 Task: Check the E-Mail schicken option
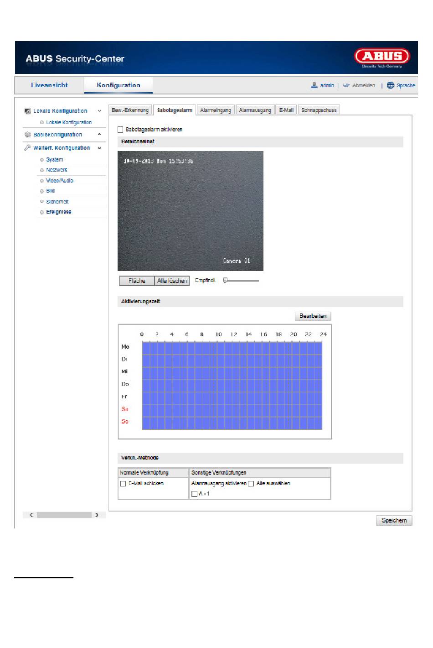123,484
